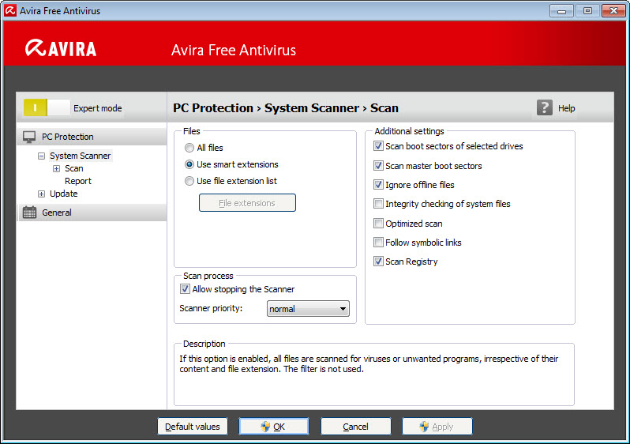Open the Scanner priority dropdown
The width and height of the screenshot is (630, 444).
[308, 308]
